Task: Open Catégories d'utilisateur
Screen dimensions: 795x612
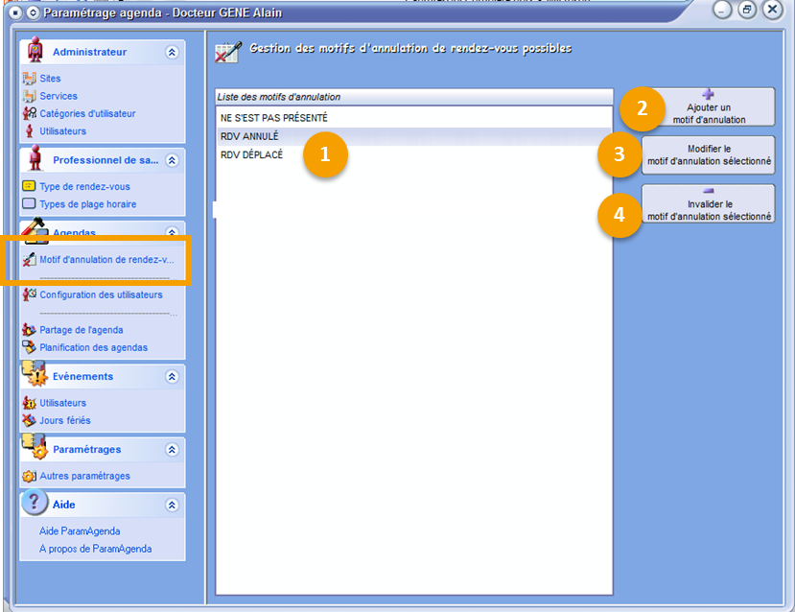Action: 87,113
